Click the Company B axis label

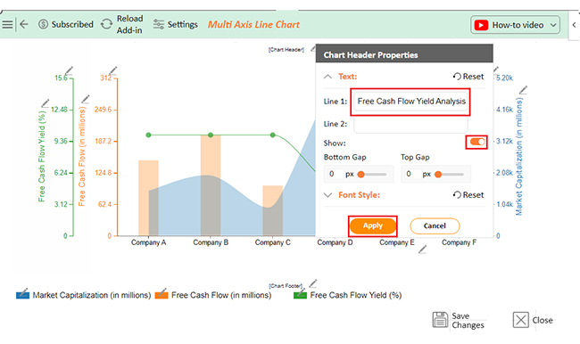(x=211, y=242)
